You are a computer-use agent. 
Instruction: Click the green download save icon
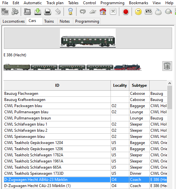tap(38, 12)
